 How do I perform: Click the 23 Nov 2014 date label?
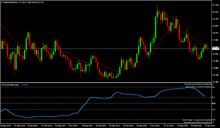[x=19, y=125]
